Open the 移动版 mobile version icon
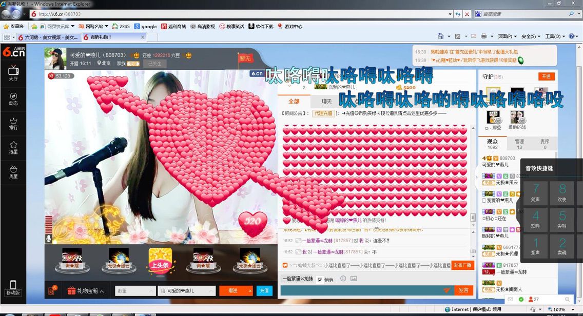583x316 pixels. click(x=13, y=287)
